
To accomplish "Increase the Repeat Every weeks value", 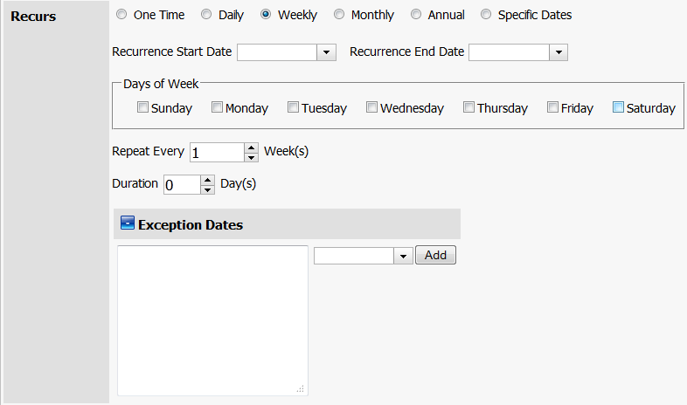I will click(251, 148).
